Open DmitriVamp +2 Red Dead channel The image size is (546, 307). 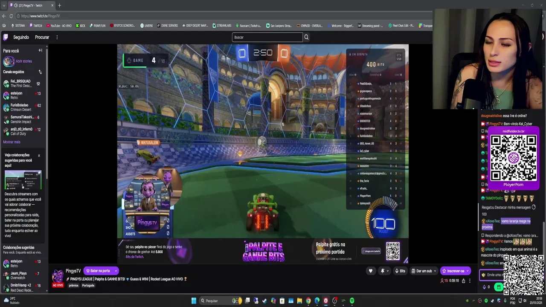[x=22, y=288]
